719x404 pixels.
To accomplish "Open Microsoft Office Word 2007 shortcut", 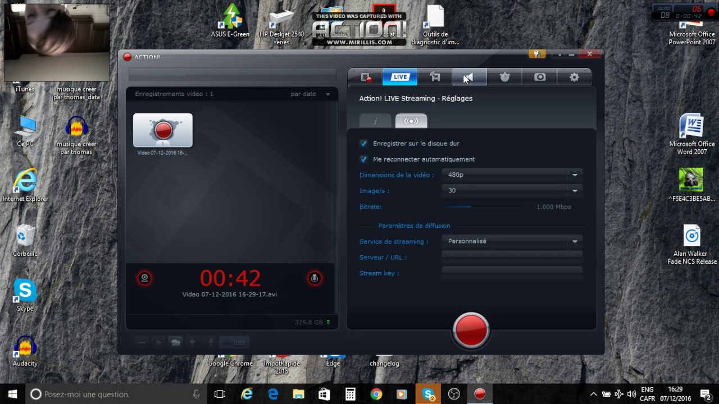I will (692, 135).
